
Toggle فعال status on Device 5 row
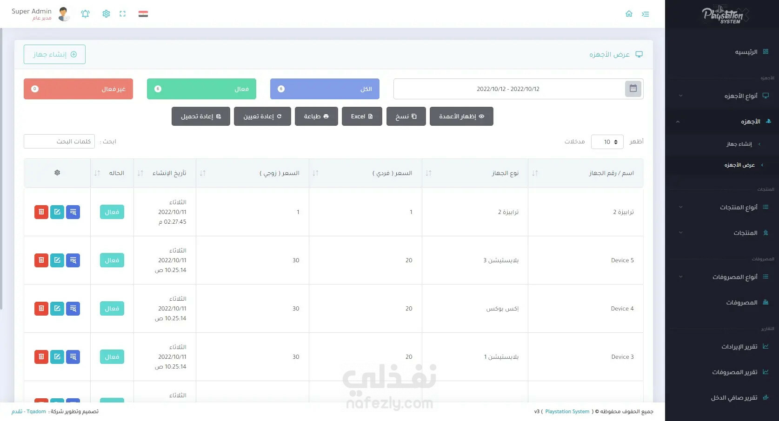(112, 260)
